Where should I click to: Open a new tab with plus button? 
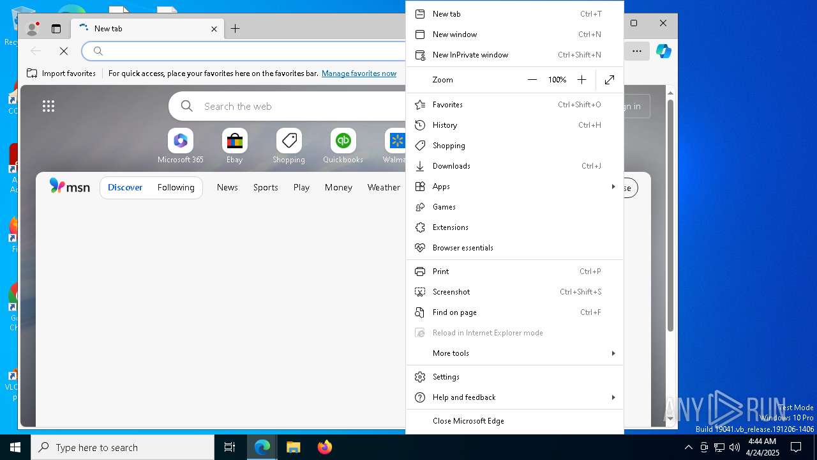click(x=235, y=29)
